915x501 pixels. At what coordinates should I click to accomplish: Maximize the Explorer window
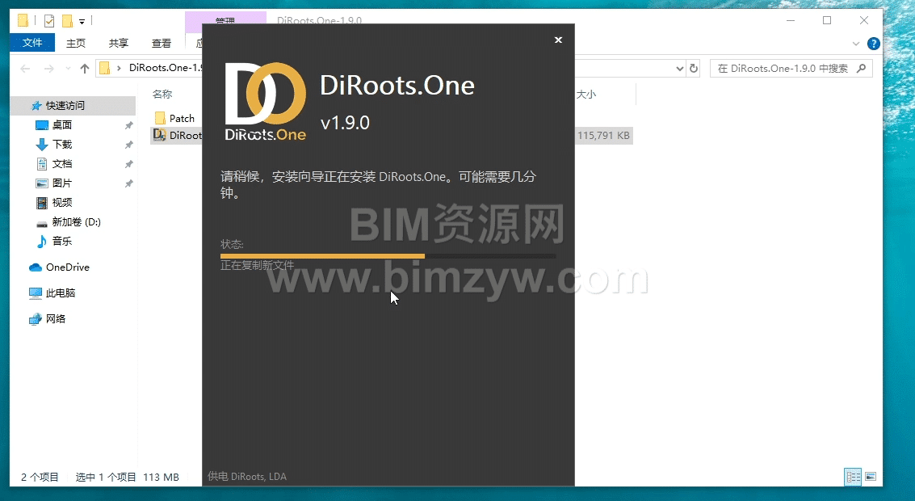(x=827, y=20)
